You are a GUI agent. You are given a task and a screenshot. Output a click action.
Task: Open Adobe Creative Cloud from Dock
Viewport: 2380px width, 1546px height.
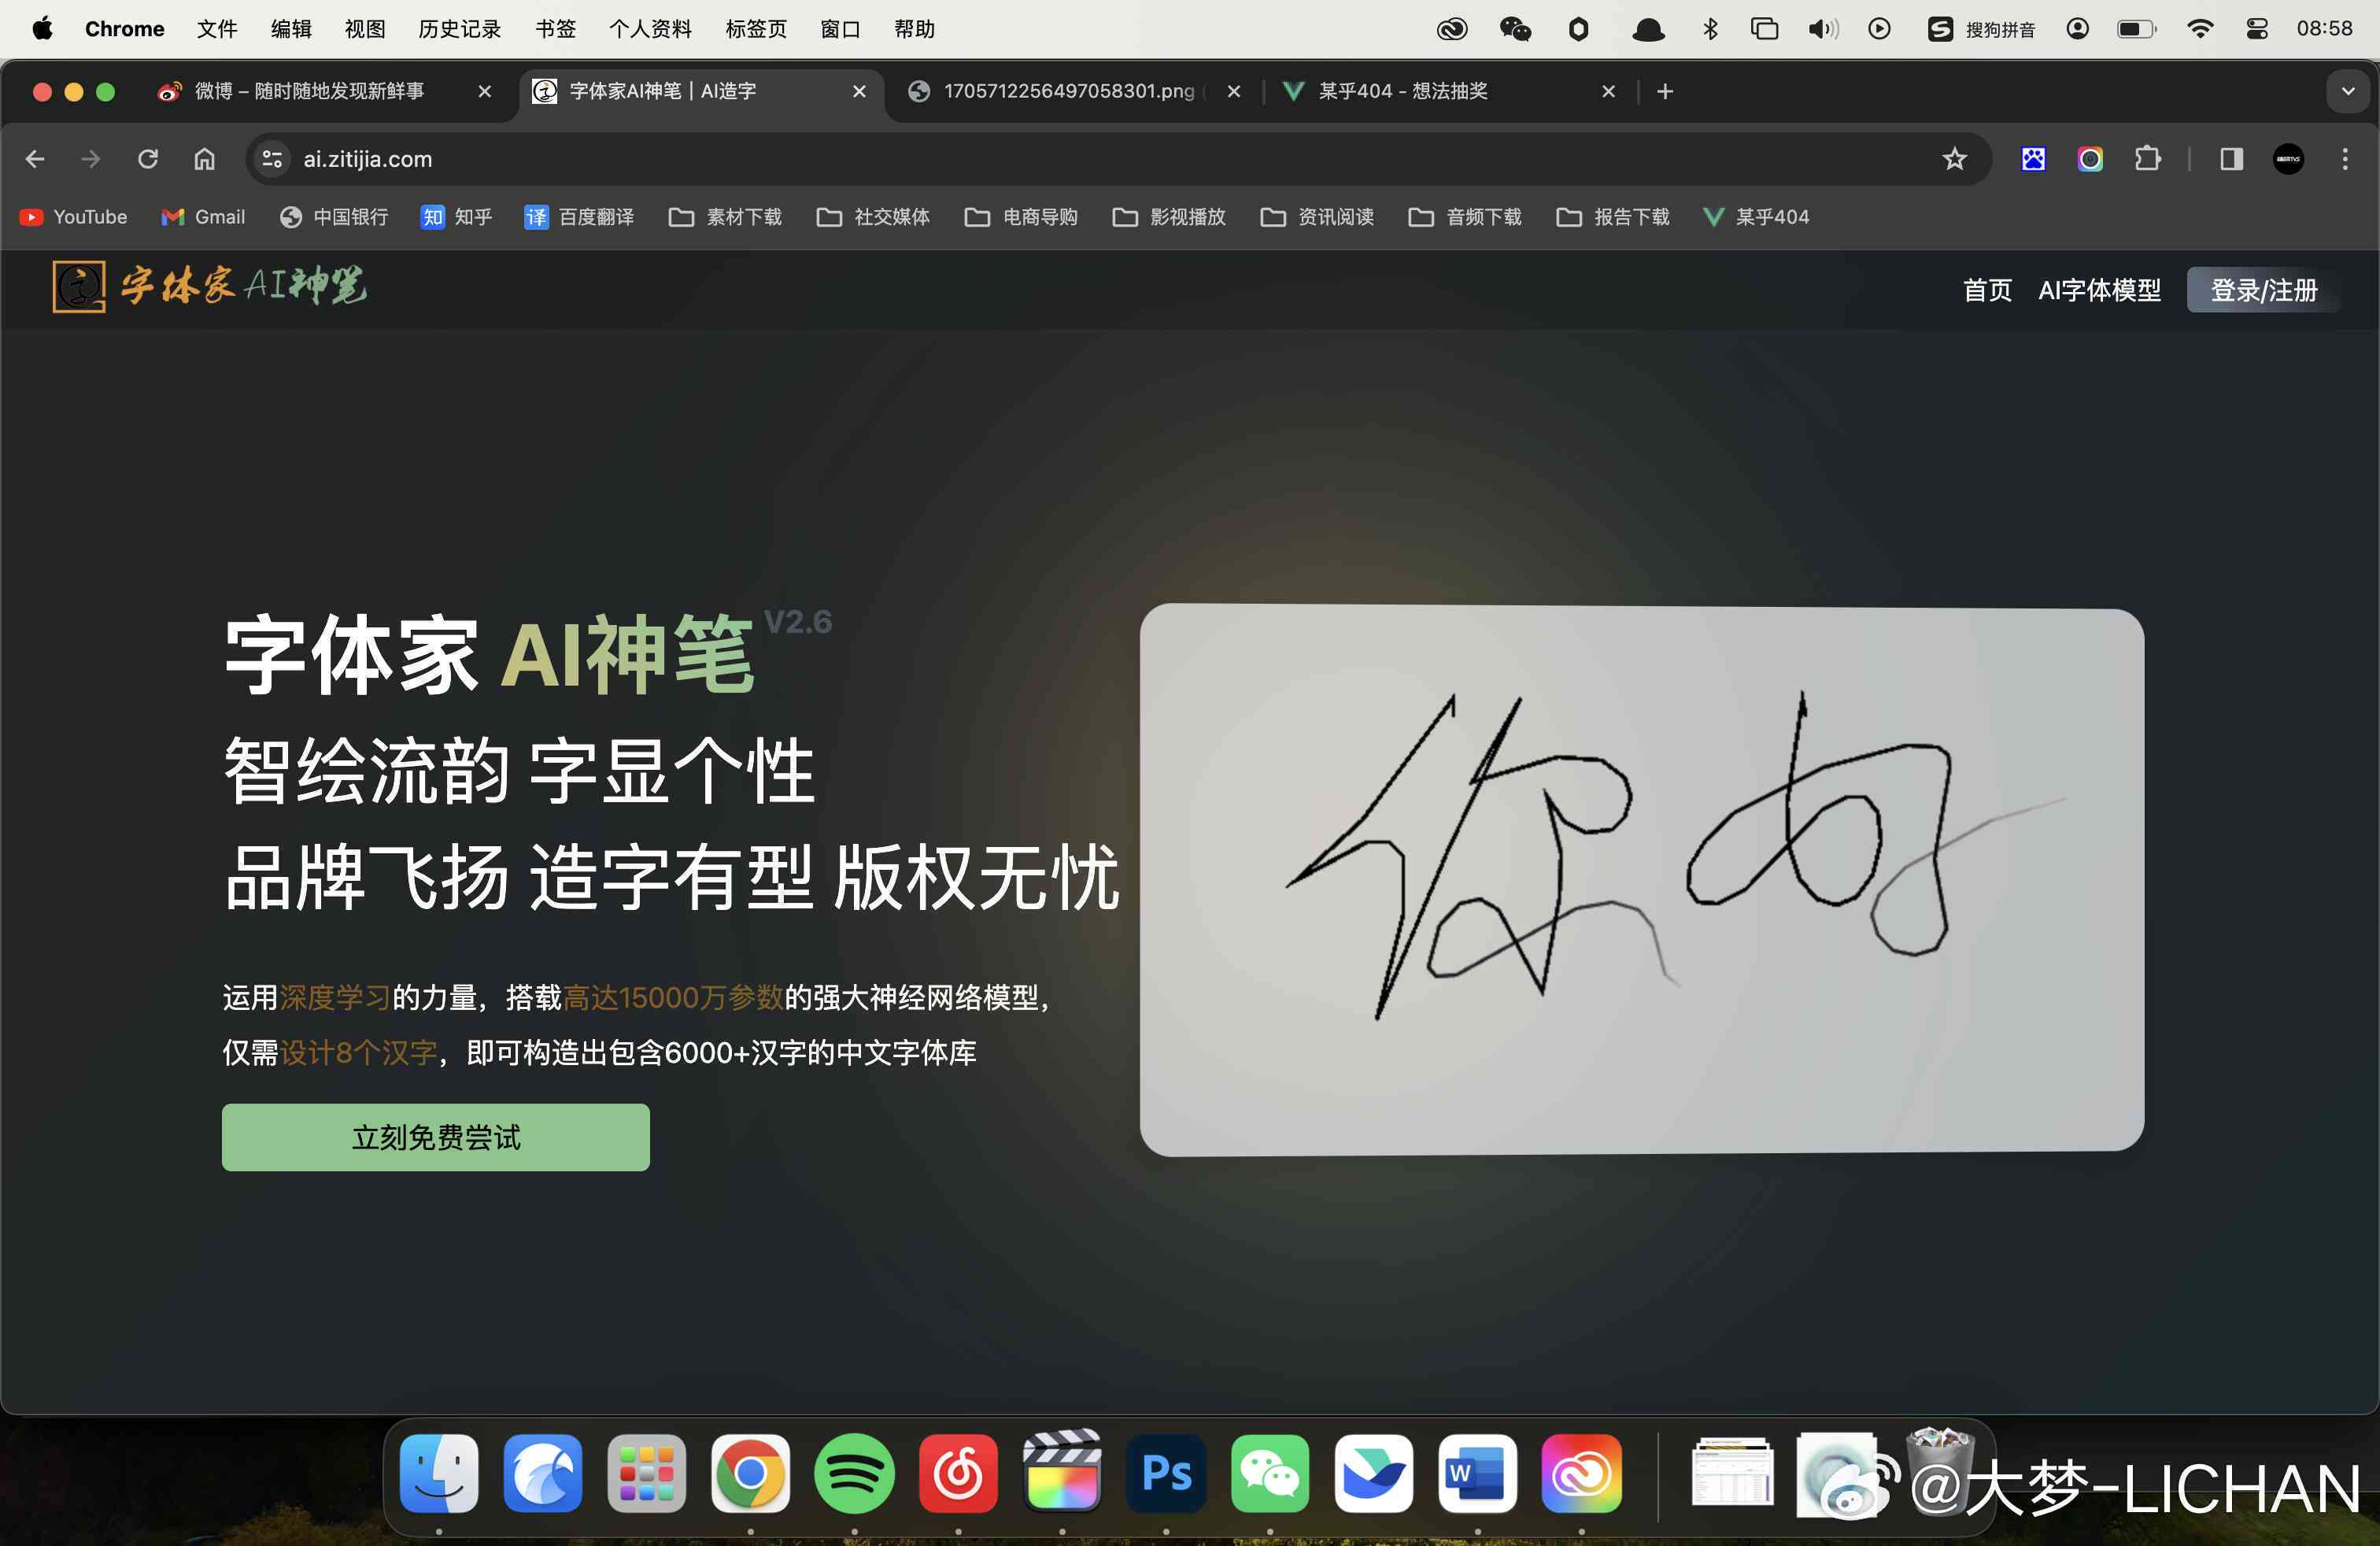pos(1580,1478)
